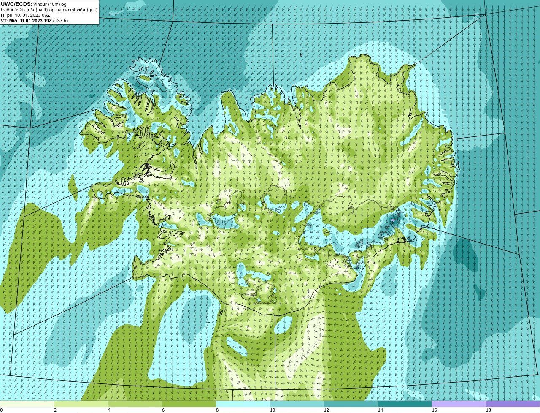The image size is (540, 413).
Task: Click the legend label '18'
Action: pyautogui.click(x=489, y=410)
